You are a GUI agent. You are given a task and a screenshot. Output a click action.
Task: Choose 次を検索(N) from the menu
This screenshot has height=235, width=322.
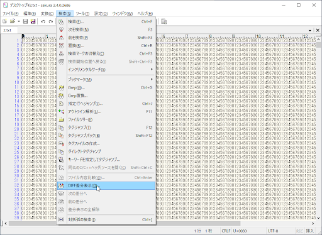coord(106,30)
